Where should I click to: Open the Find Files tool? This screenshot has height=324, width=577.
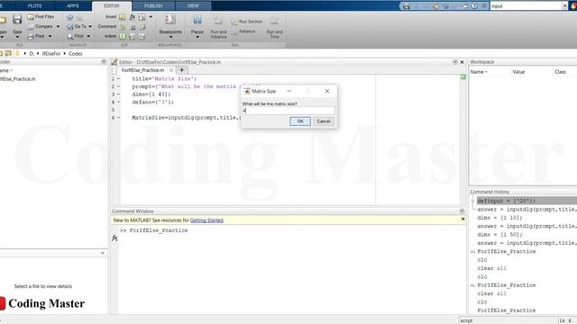41,16
